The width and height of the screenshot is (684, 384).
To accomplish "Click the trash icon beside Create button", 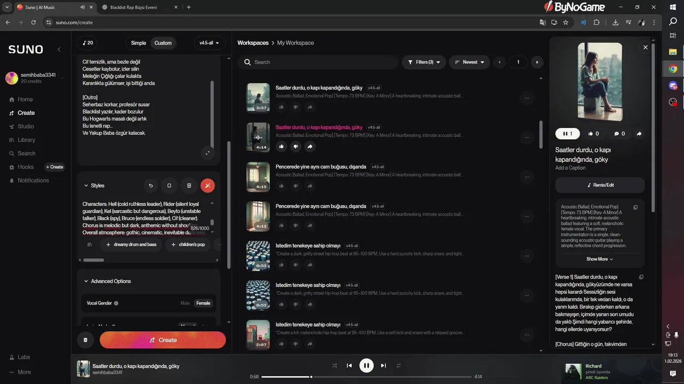I will (85, 340).
